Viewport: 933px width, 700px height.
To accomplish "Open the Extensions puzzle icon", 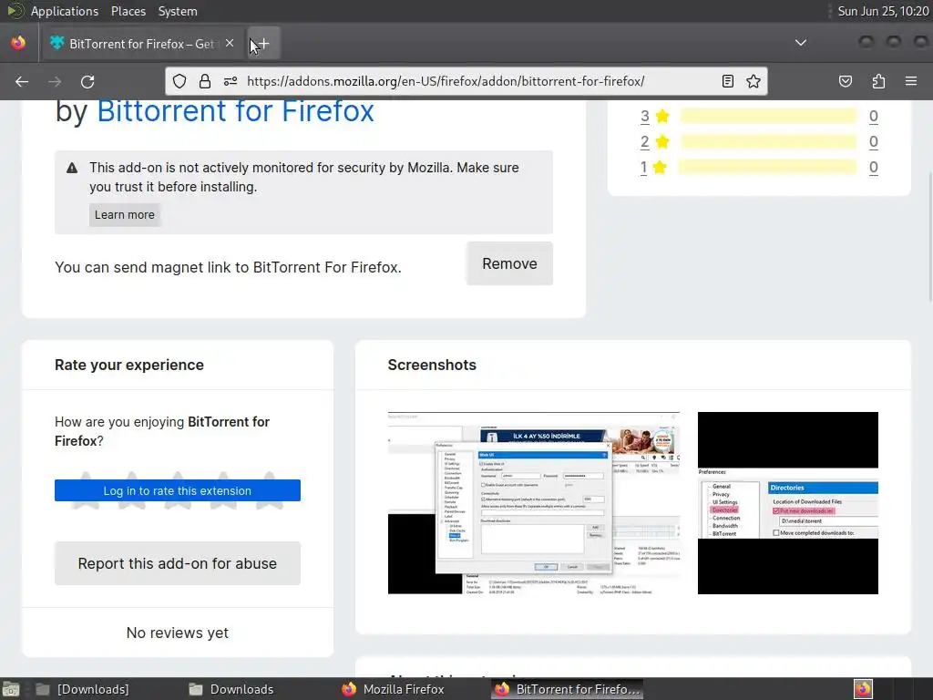I will 878,81.
